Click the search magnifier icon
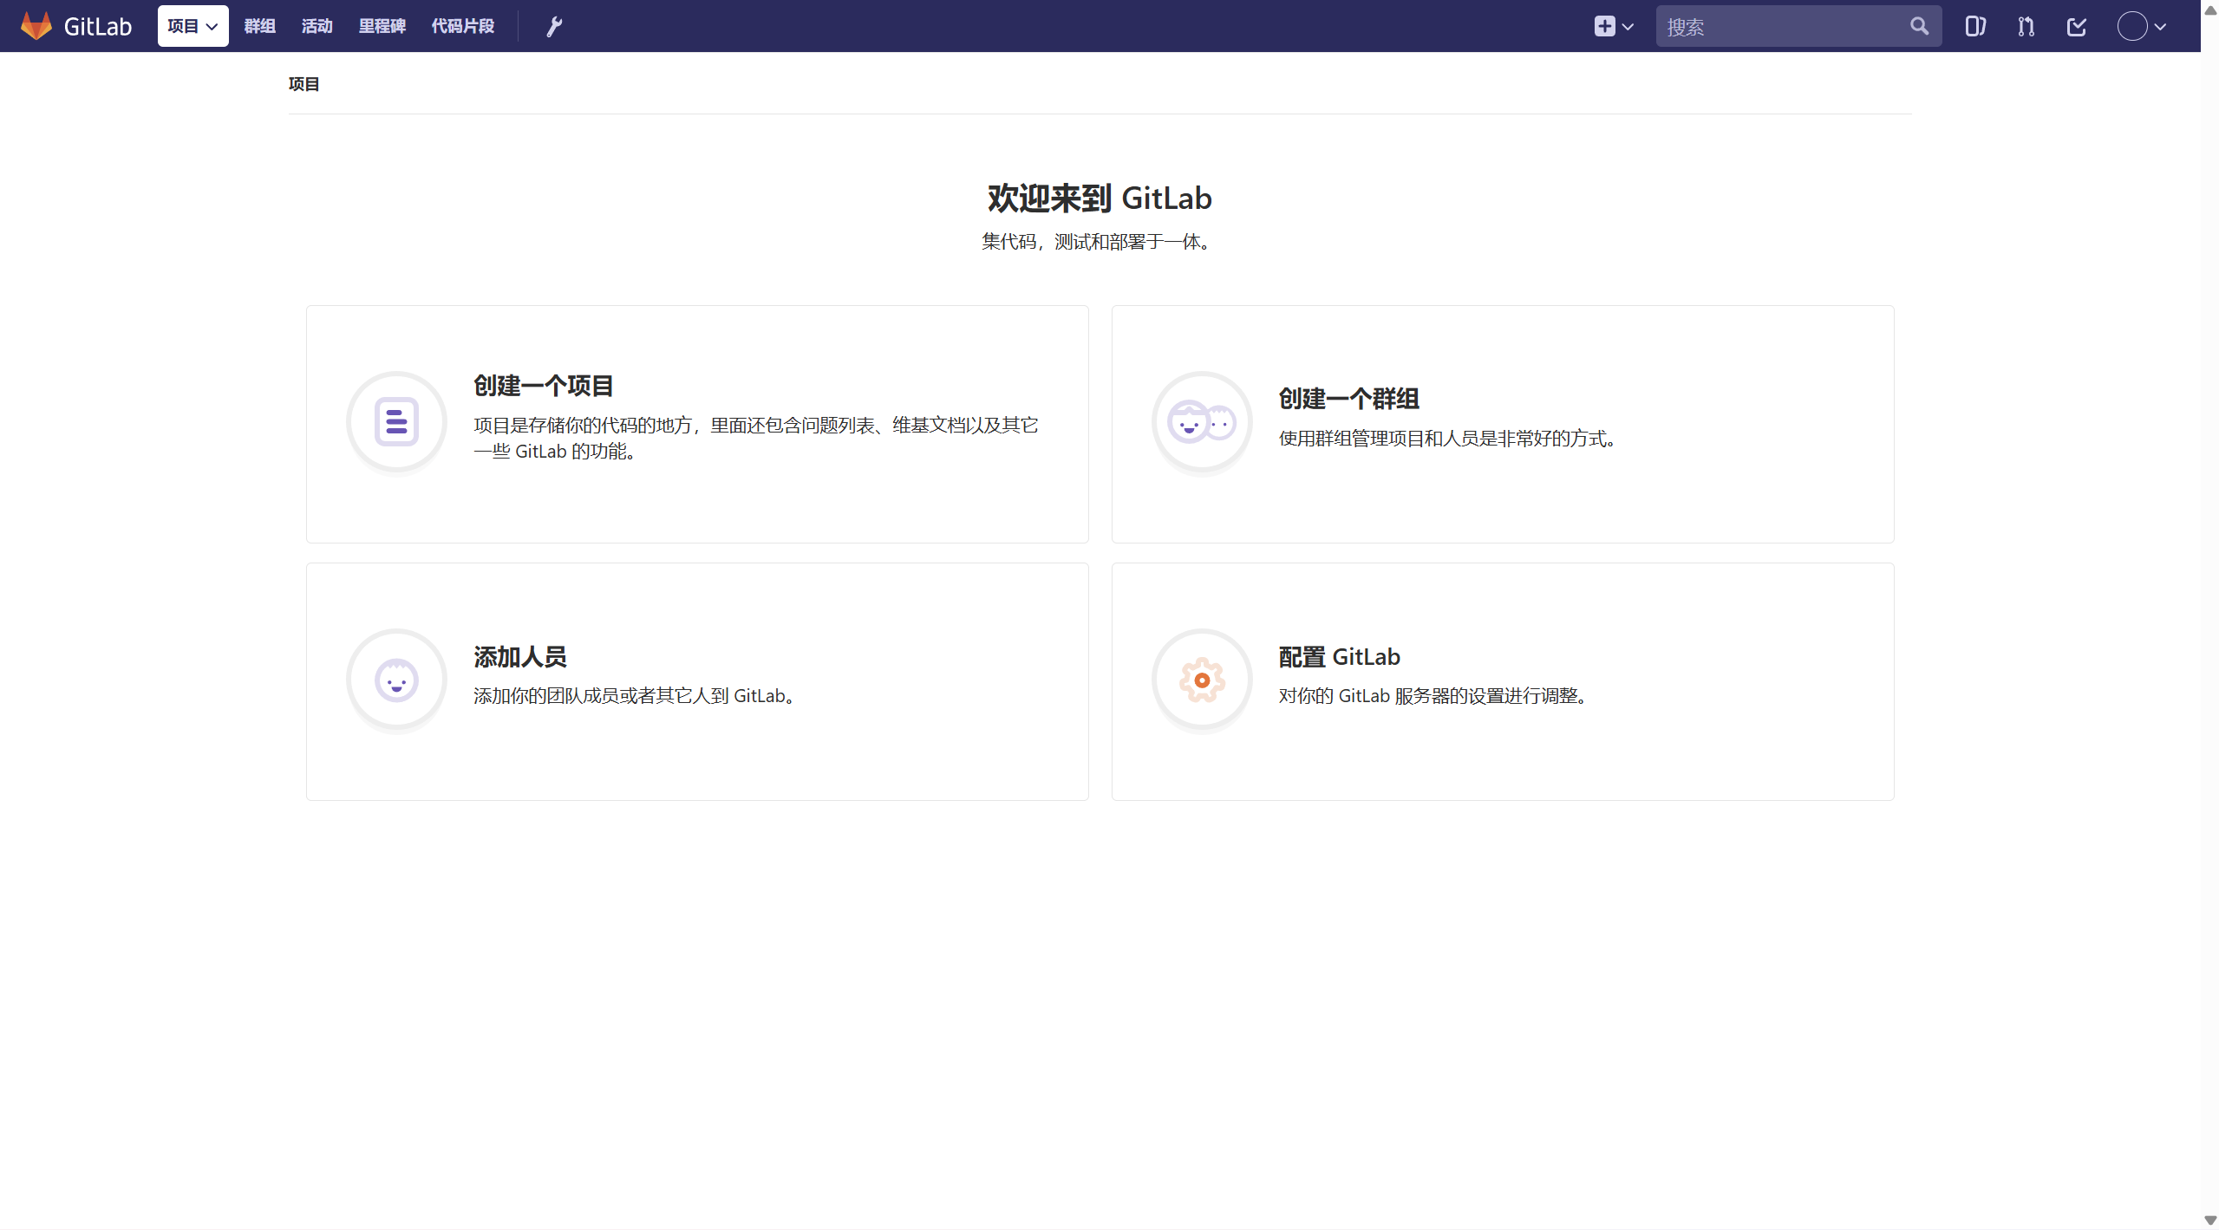Image resolution: width=2219 pixels, height=1230 pixels. coord(1919,26)
